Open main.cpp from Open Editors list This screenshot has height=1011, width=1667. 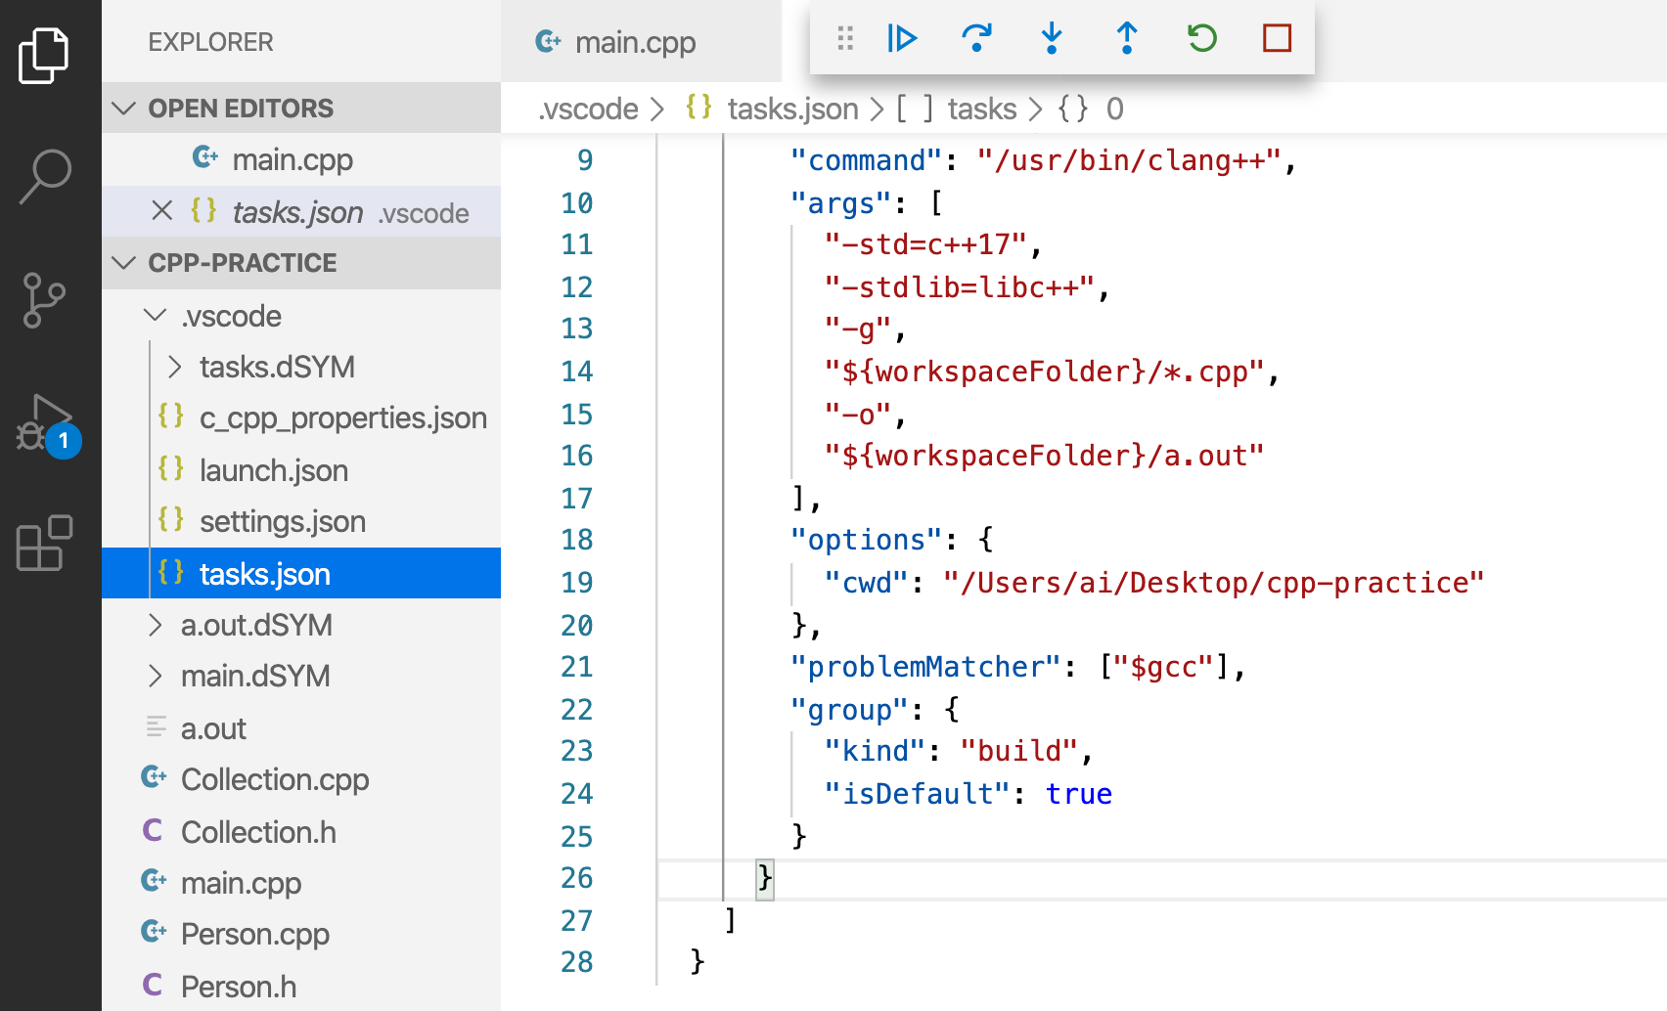coord(301,158)
